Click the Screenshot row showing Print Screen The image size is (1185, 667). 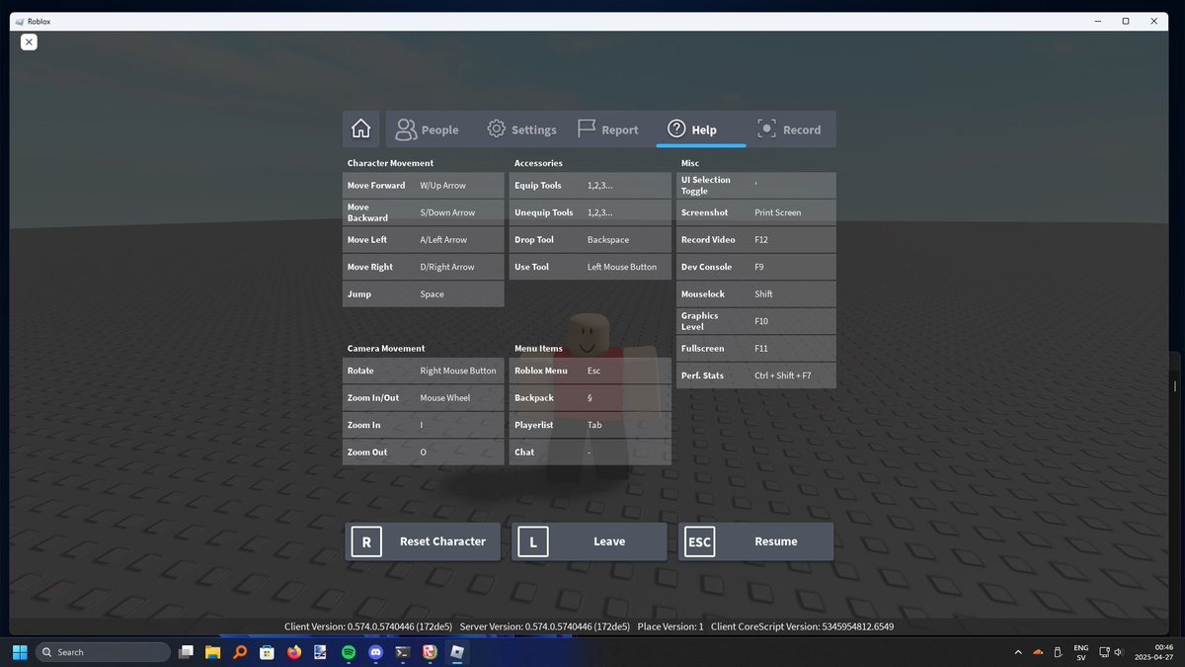[x=756, y=212]
